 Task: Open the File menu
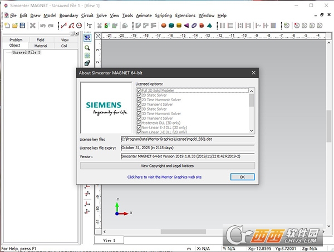[13, 16]
